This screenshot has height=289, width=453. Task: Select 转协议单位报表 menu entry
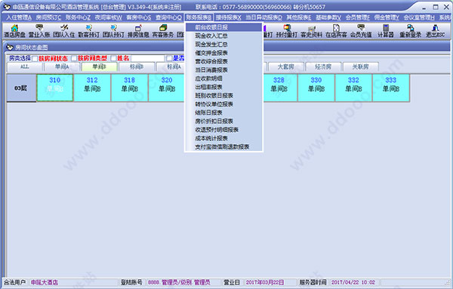pos(223,104)
